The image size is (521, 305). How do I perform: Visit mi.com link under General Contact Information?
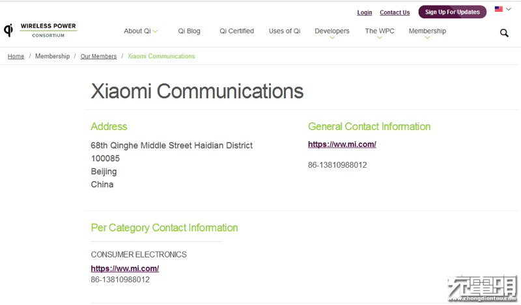pyautogui.click(x=342, y=144)
